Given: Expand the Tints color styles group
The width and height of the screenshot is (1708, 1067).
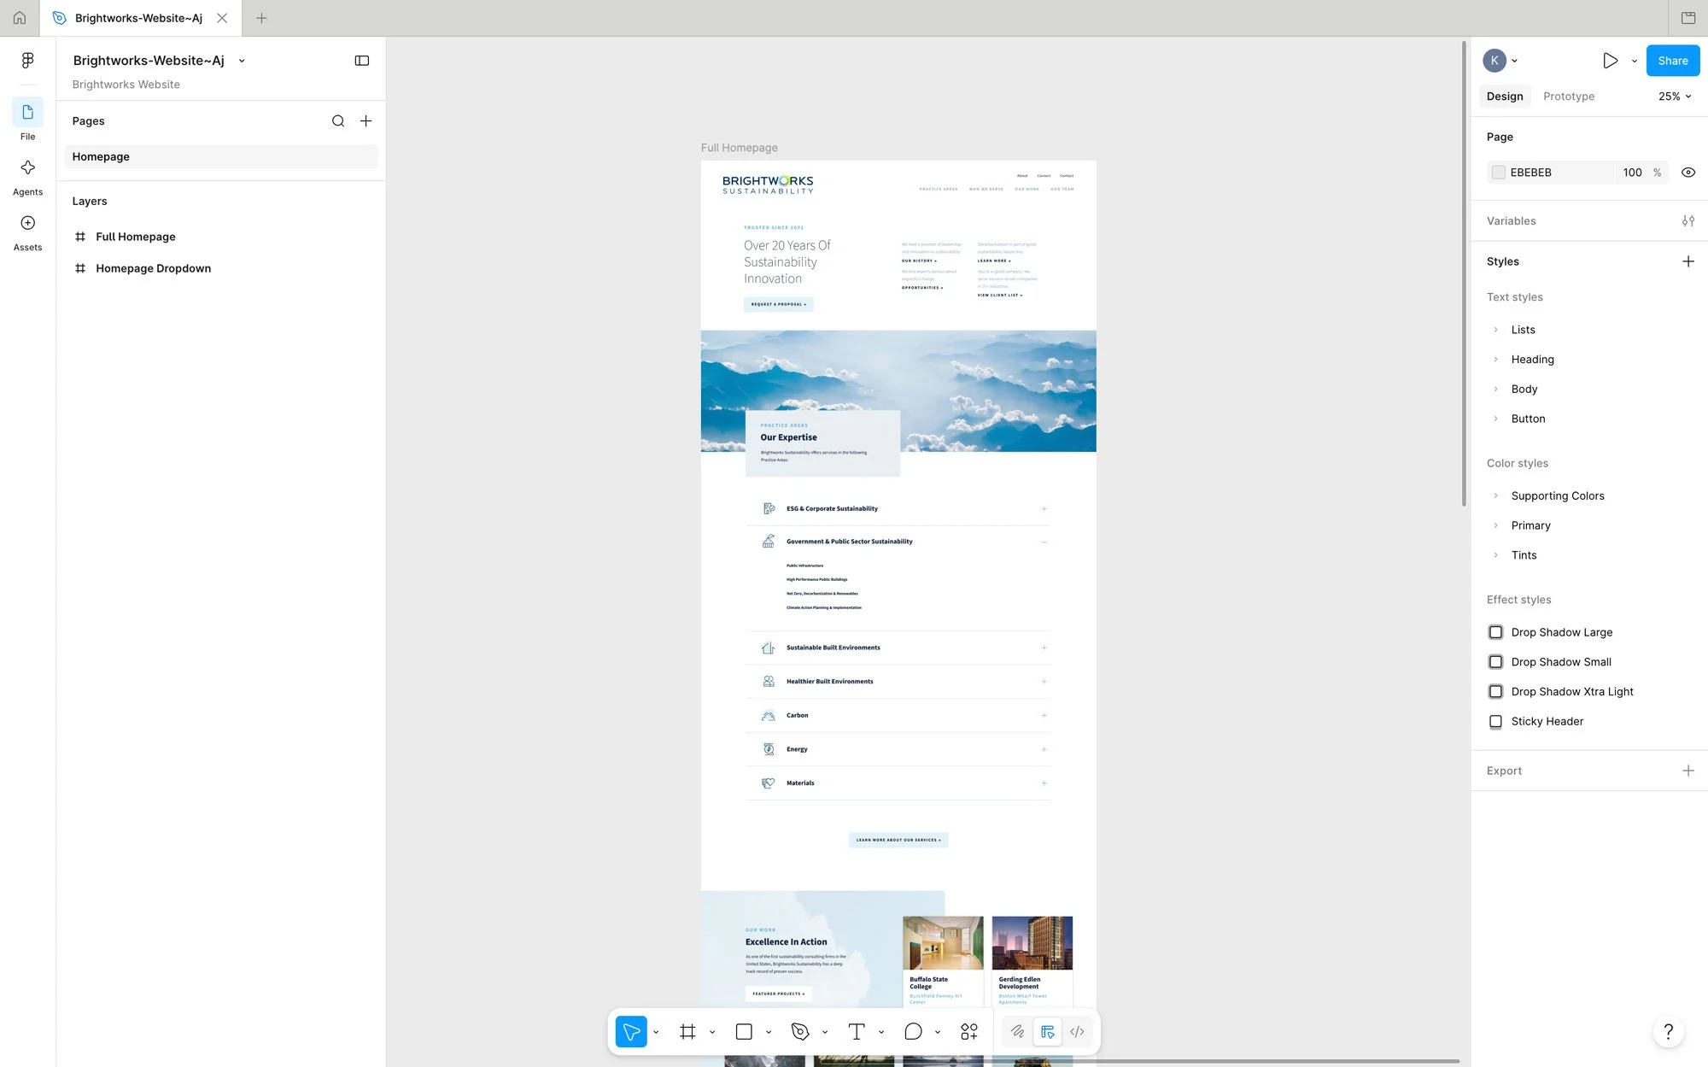Looking at the screenshot, I should [x=1495, y=556].
